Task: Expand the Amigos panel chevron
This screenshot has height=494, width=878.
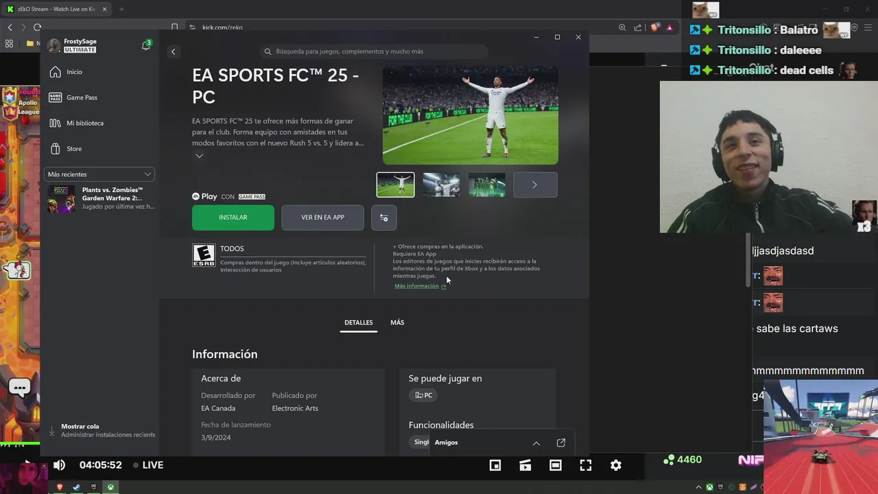Action: click(536, 443)
